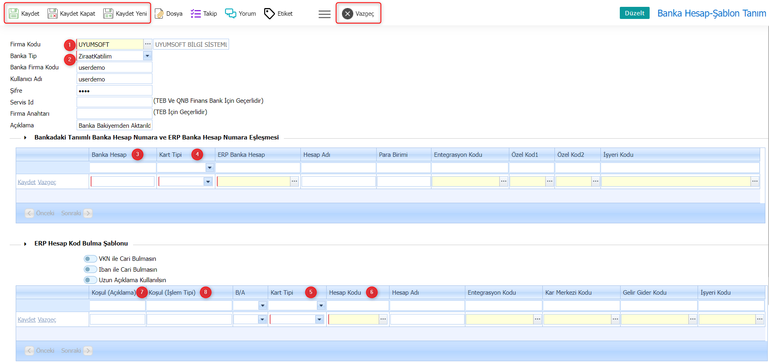Toggle VKN ile Cari Bulmasın switch

click(90, 259)
